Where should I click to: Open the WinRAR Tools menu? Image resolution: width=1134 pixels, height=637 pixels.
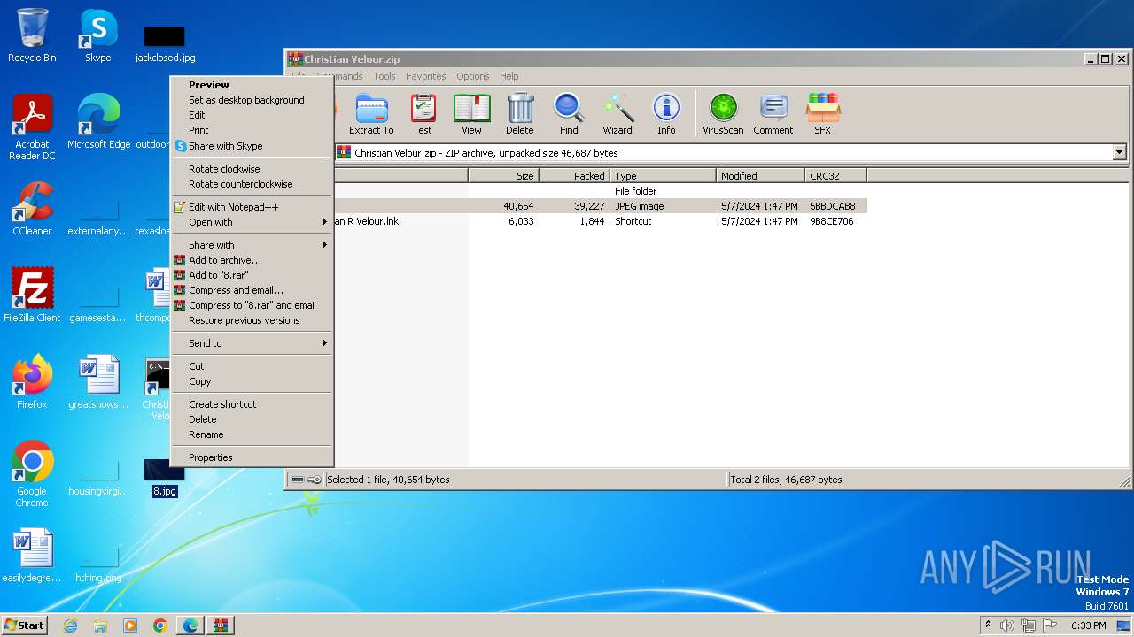point(384,76)
